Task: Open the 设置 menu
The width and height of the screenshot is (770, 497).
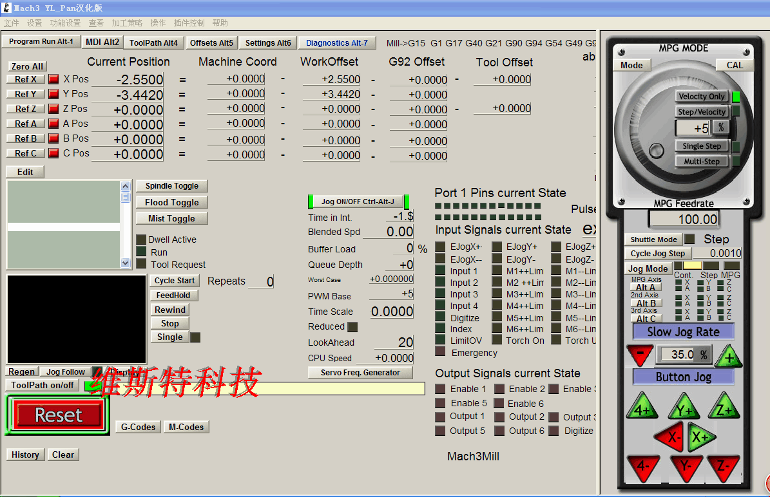Action: click(34, 23)
